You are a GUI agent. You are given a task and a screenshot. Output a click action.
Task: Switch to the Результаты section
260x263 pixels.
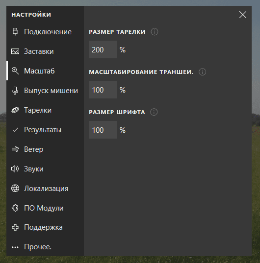(45, 130)
